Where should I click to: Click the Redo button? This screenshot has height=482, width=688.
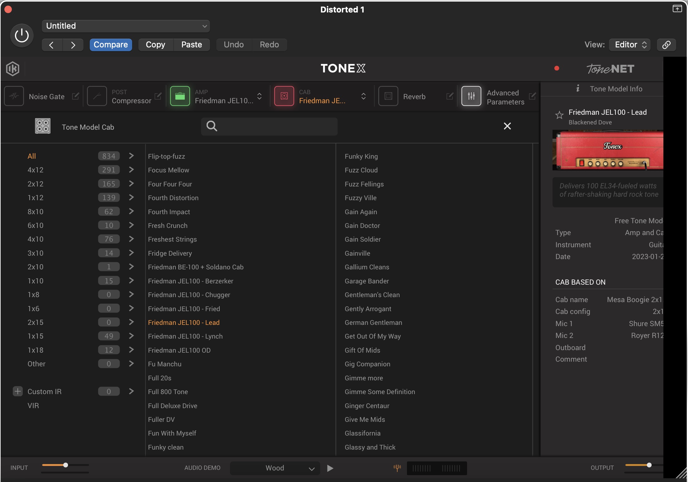click(269, 45)
